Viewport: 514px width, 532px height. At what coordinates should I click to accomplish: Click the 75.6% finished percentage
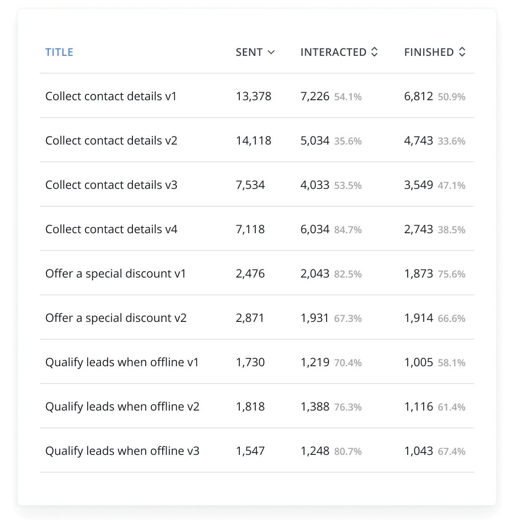coord(452,274)
